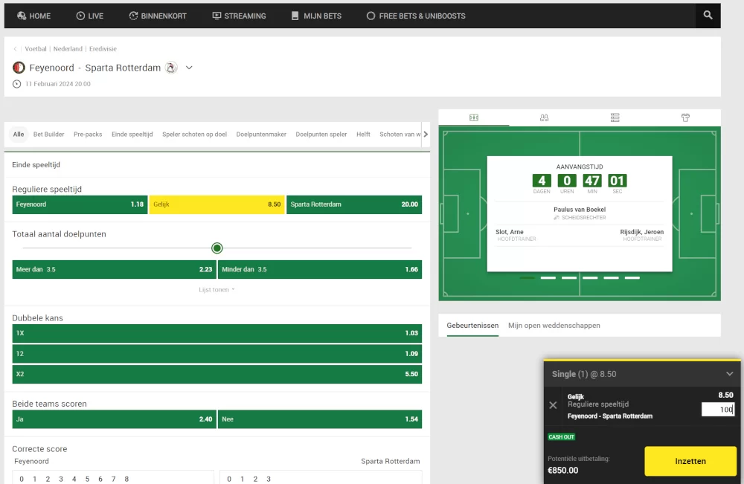The width and height of the screenshot is (744, 484).
Task: Open the BINNENKORT section
Action: (x=158, y=16)
